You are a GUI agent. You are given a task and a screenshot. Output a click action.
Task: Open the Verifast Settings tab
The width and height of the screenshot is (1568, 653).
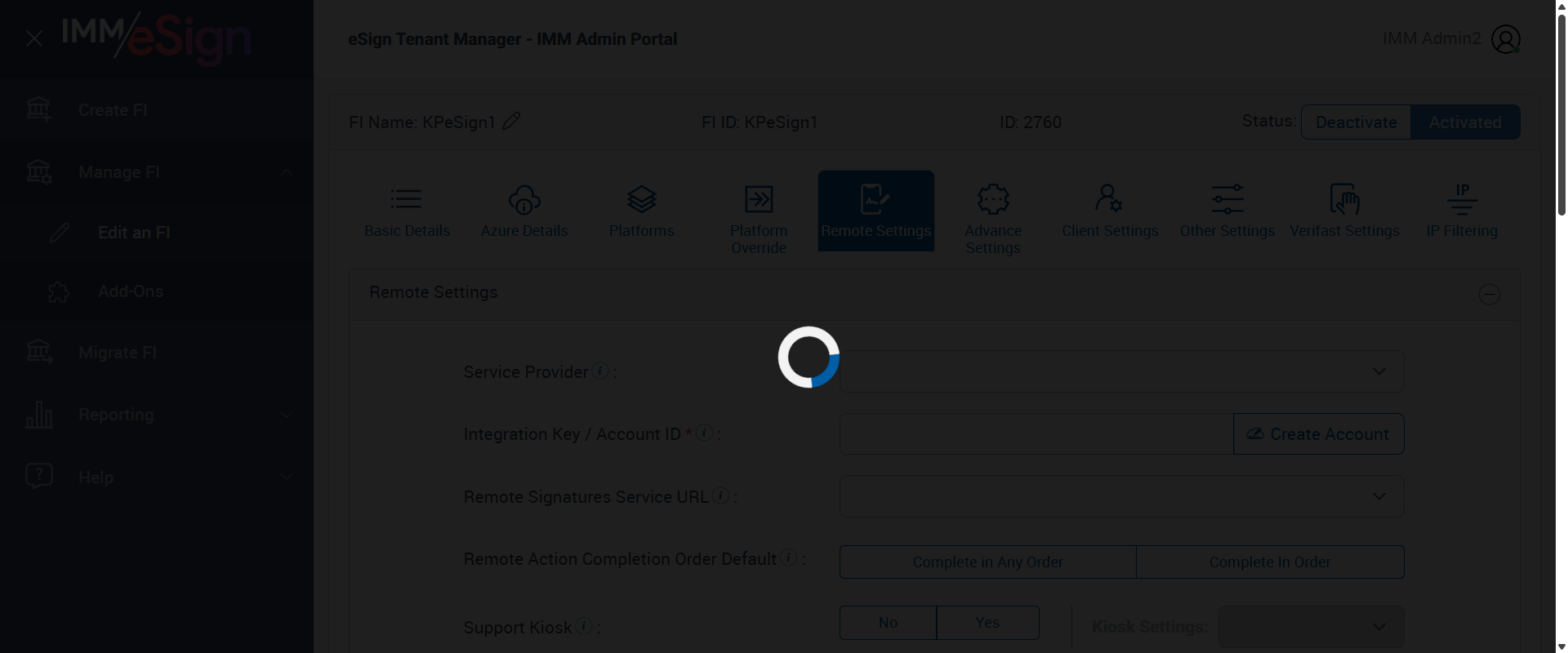click(x=1344, y=211)
